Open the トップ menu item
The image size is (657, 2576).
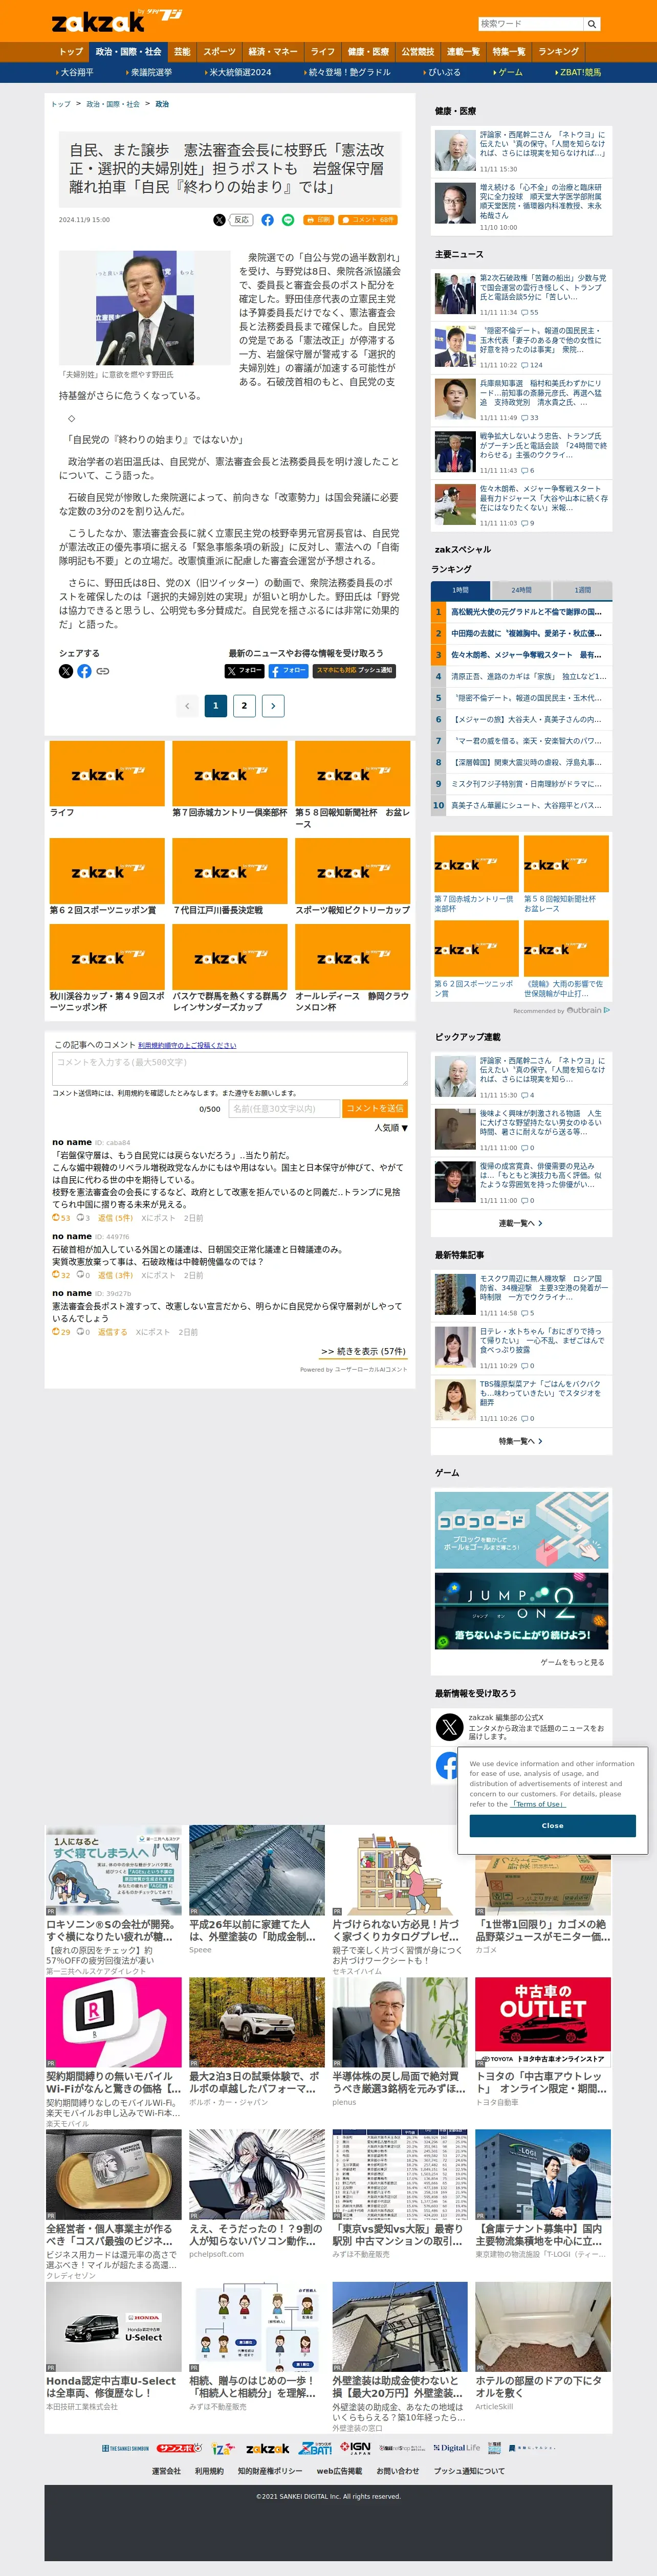pyautogui.click(x=71, y=52)
